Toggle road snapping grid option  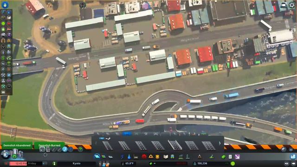coord(42,149)
